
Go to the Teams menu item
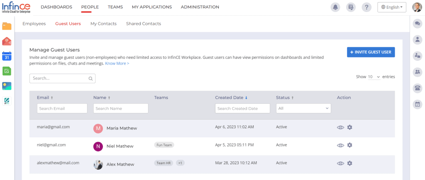(115, 7)
